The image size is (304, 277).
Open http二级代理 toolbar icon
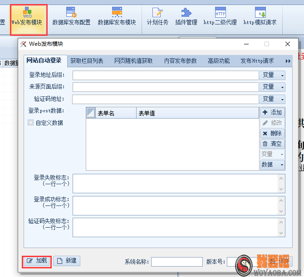(220, 17)
